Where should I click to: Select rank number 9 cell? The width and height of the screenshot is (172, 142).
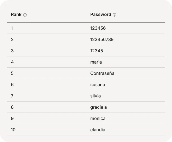click(x=12, y=118)
